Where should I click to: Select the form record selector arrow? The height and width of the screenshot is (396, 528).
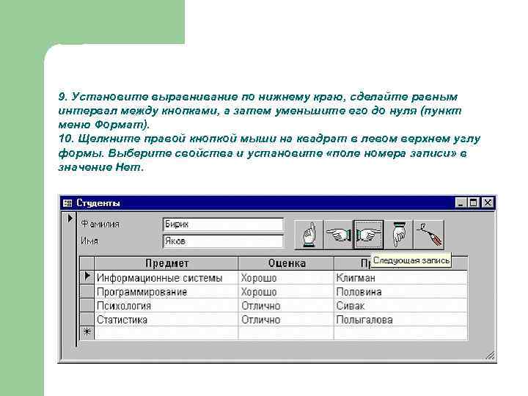click(70, 219)
